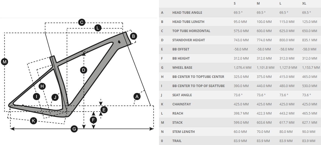321x145 pixels.
Task: Click the TRAIL row label
Action: (177, 141)
